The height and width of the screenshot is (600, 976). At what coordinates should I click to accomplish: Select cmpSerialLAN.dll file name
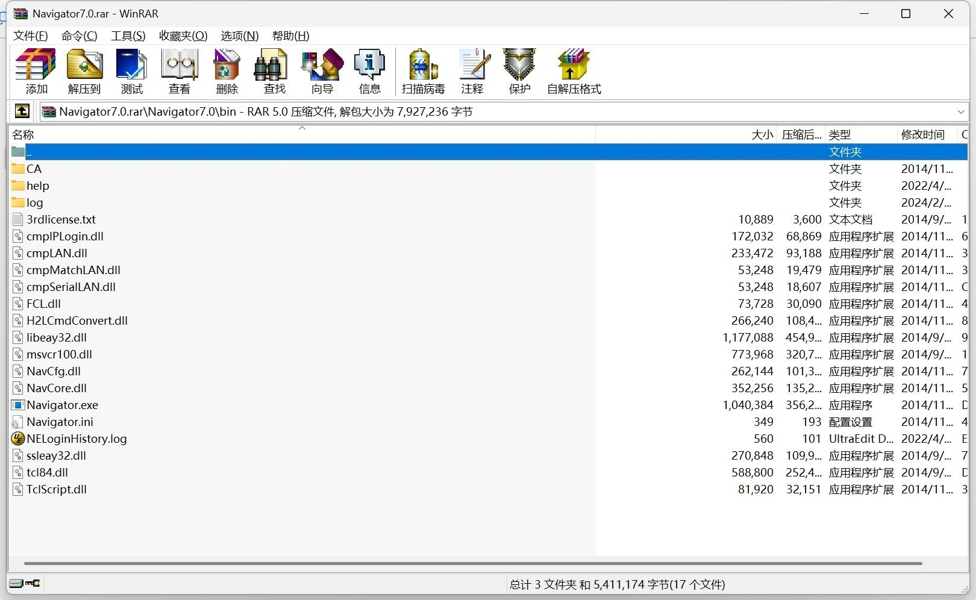coord(71,287)
